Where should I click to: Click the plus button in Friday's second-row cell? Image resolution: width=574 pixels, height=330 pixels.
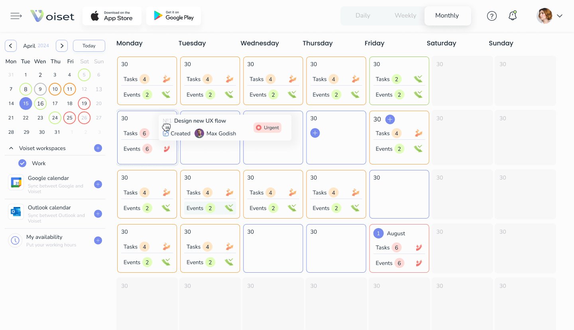coord(389,119)
